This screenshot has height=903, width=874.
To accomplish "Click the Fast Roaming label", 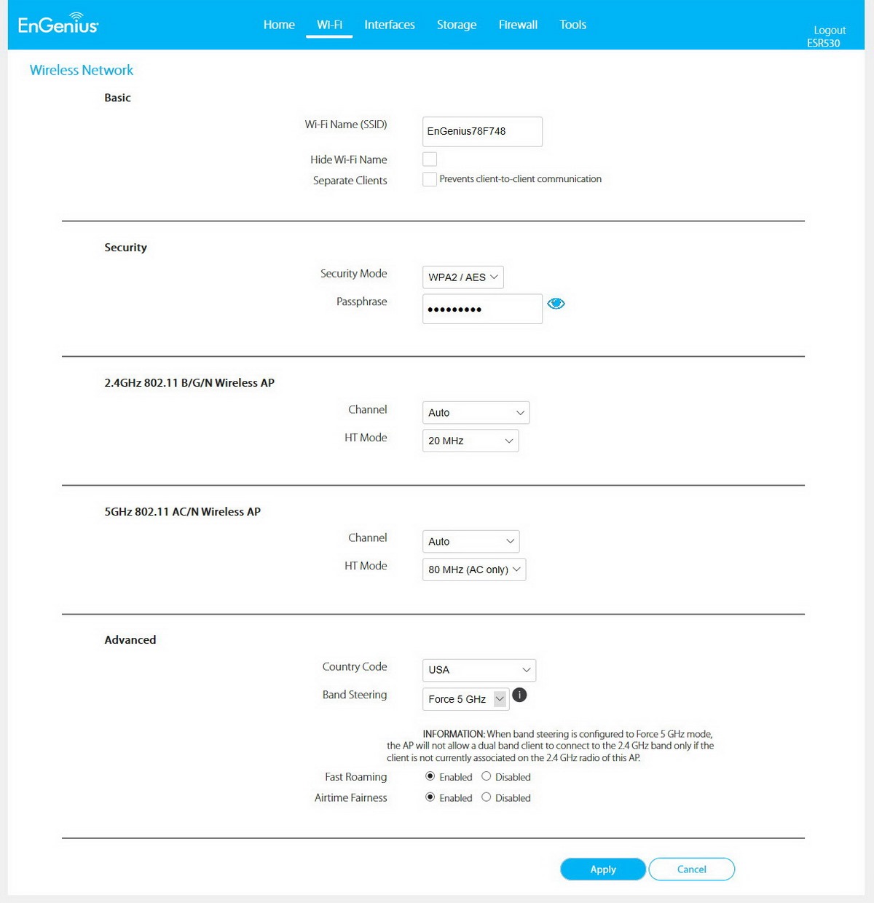I will (x=356, y=777).
